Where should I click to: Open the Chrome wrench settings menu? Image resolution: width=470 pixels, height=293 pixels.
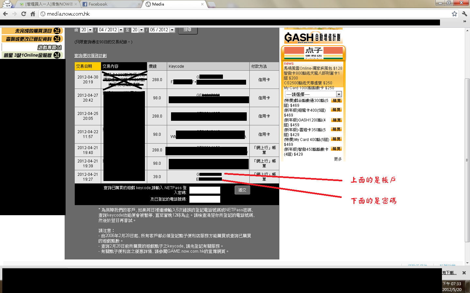pyautogui.click(x=464, y=14)
